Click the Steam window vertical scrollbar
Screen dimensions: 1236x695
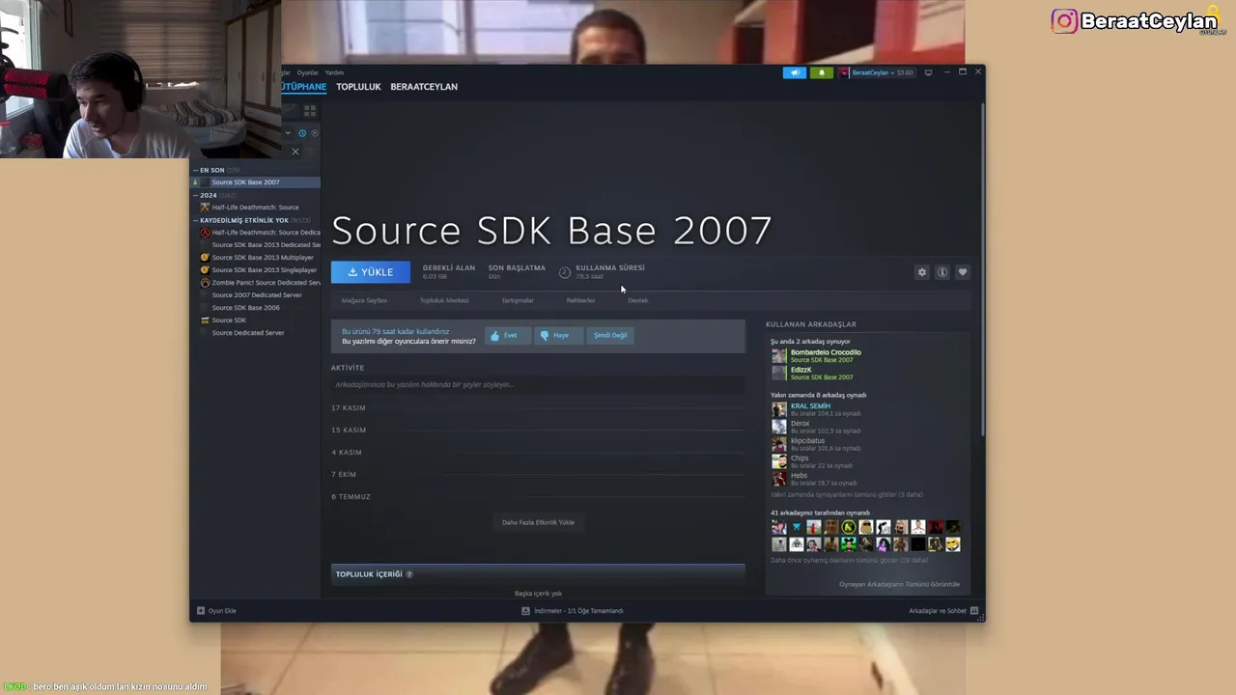pos(982,268)
